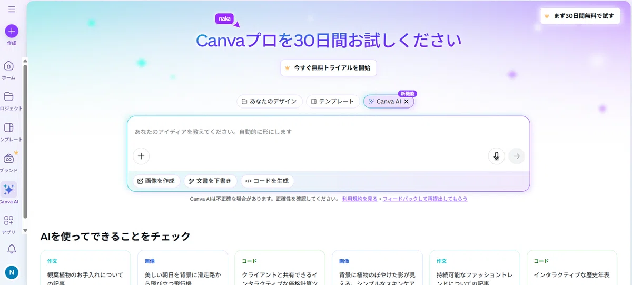Viewport: 632px width, 285px height.
Task: Click sidebar scrollbar down arrow
Action: (25, 231)
